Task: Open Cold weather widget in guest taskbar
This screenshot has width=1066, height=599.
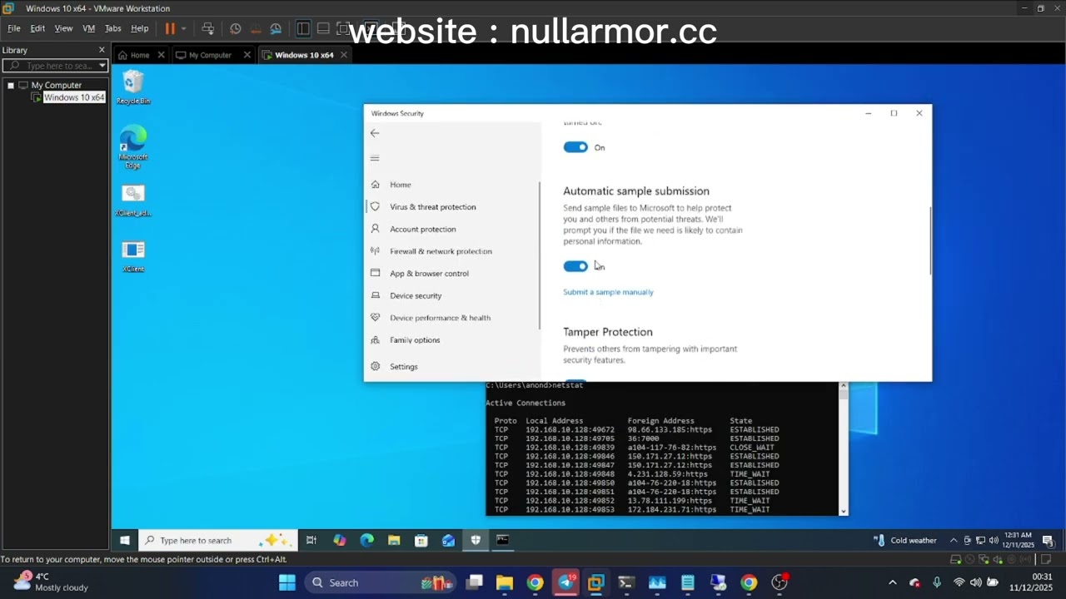Action: click(905, 540)
